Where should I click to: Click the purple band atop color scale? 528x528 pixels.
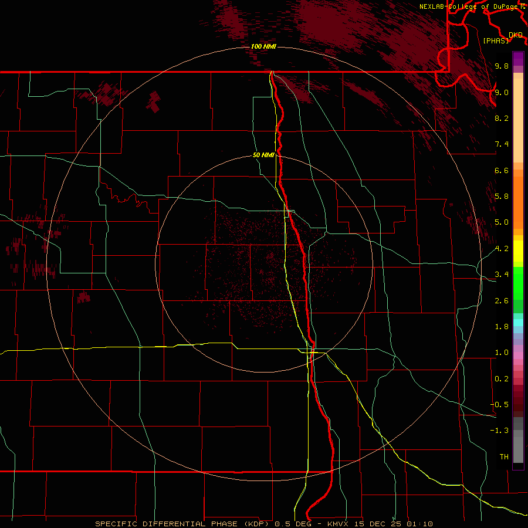click(518, 59)
